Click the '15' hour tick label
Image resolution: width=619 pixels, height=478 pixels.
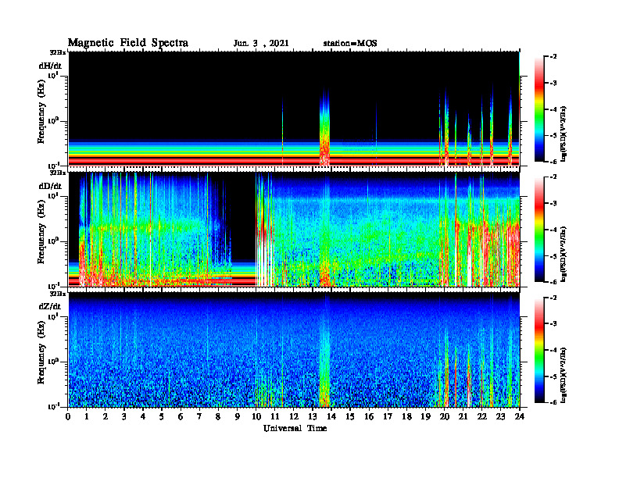350,417
